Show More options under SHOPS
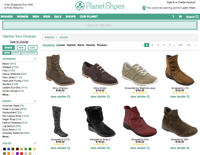The height and width of the screenshot is (155, 200). coord(6,137)
